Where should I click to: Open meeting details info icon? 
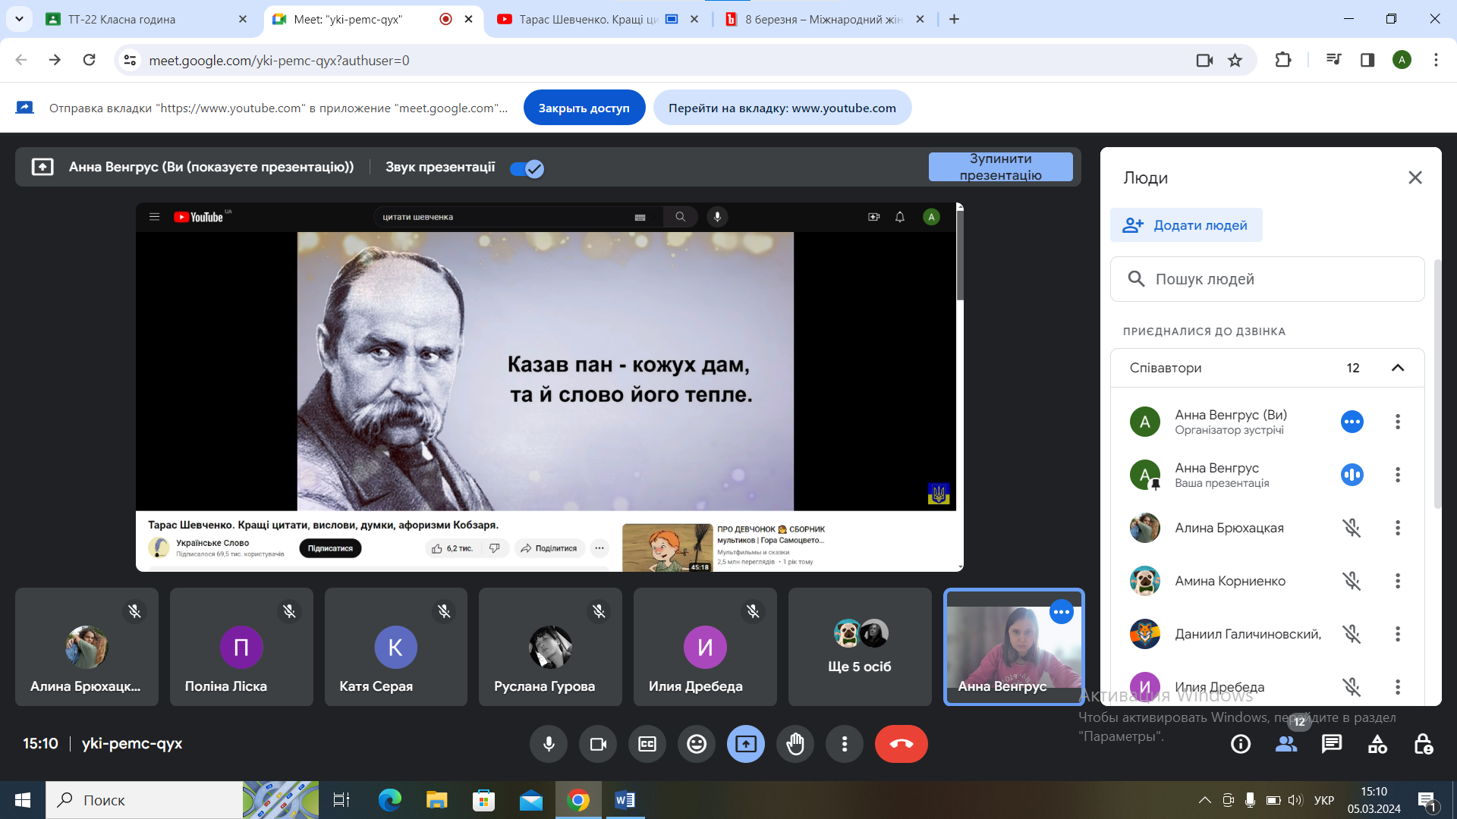click(x=1241, y=744)
